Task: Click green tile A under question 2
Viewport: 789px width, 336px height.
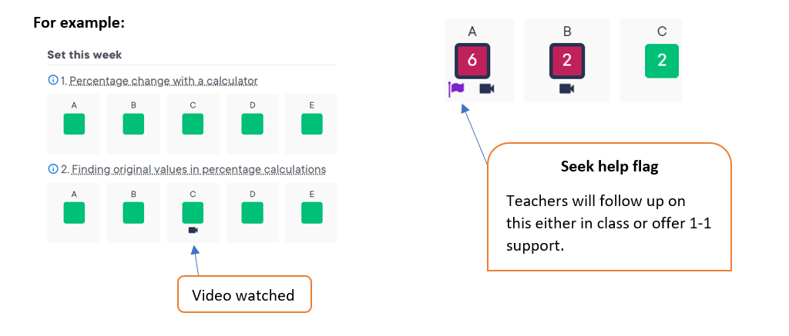Action: (x=74, y=212)
